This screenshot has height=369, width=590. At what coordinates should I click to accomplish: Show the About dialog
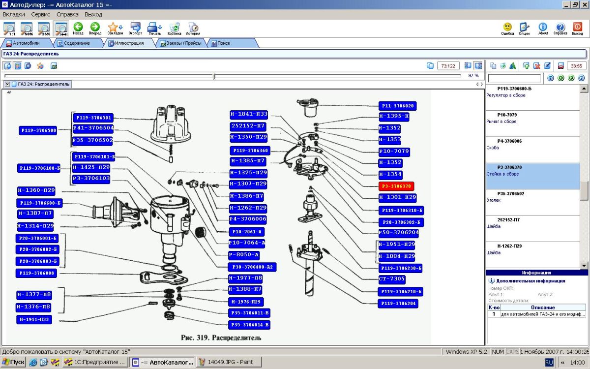coord(543,29)
